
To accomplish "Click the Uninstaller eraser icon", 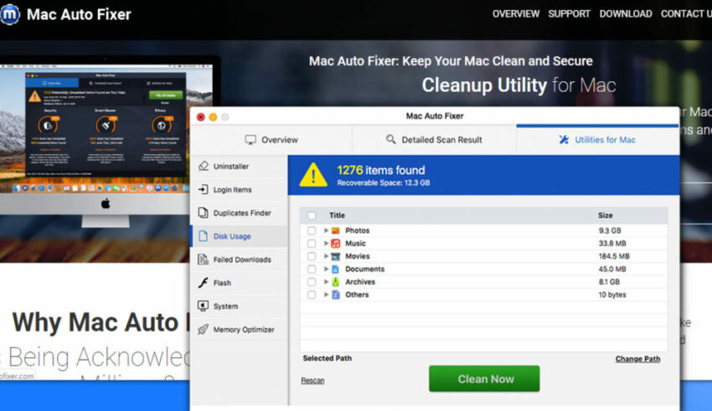I will click(x=204, y=166).
